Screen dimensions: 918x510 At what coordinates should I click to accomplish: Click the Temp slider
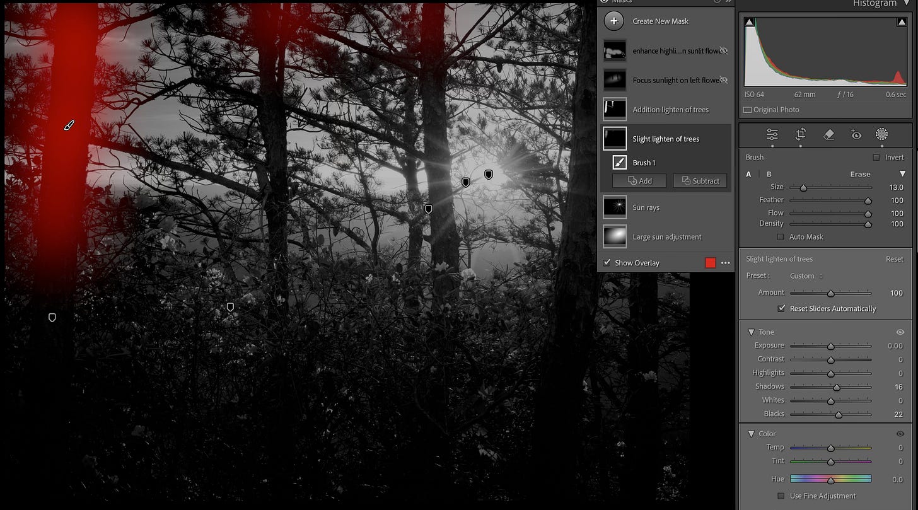(830, 448)
